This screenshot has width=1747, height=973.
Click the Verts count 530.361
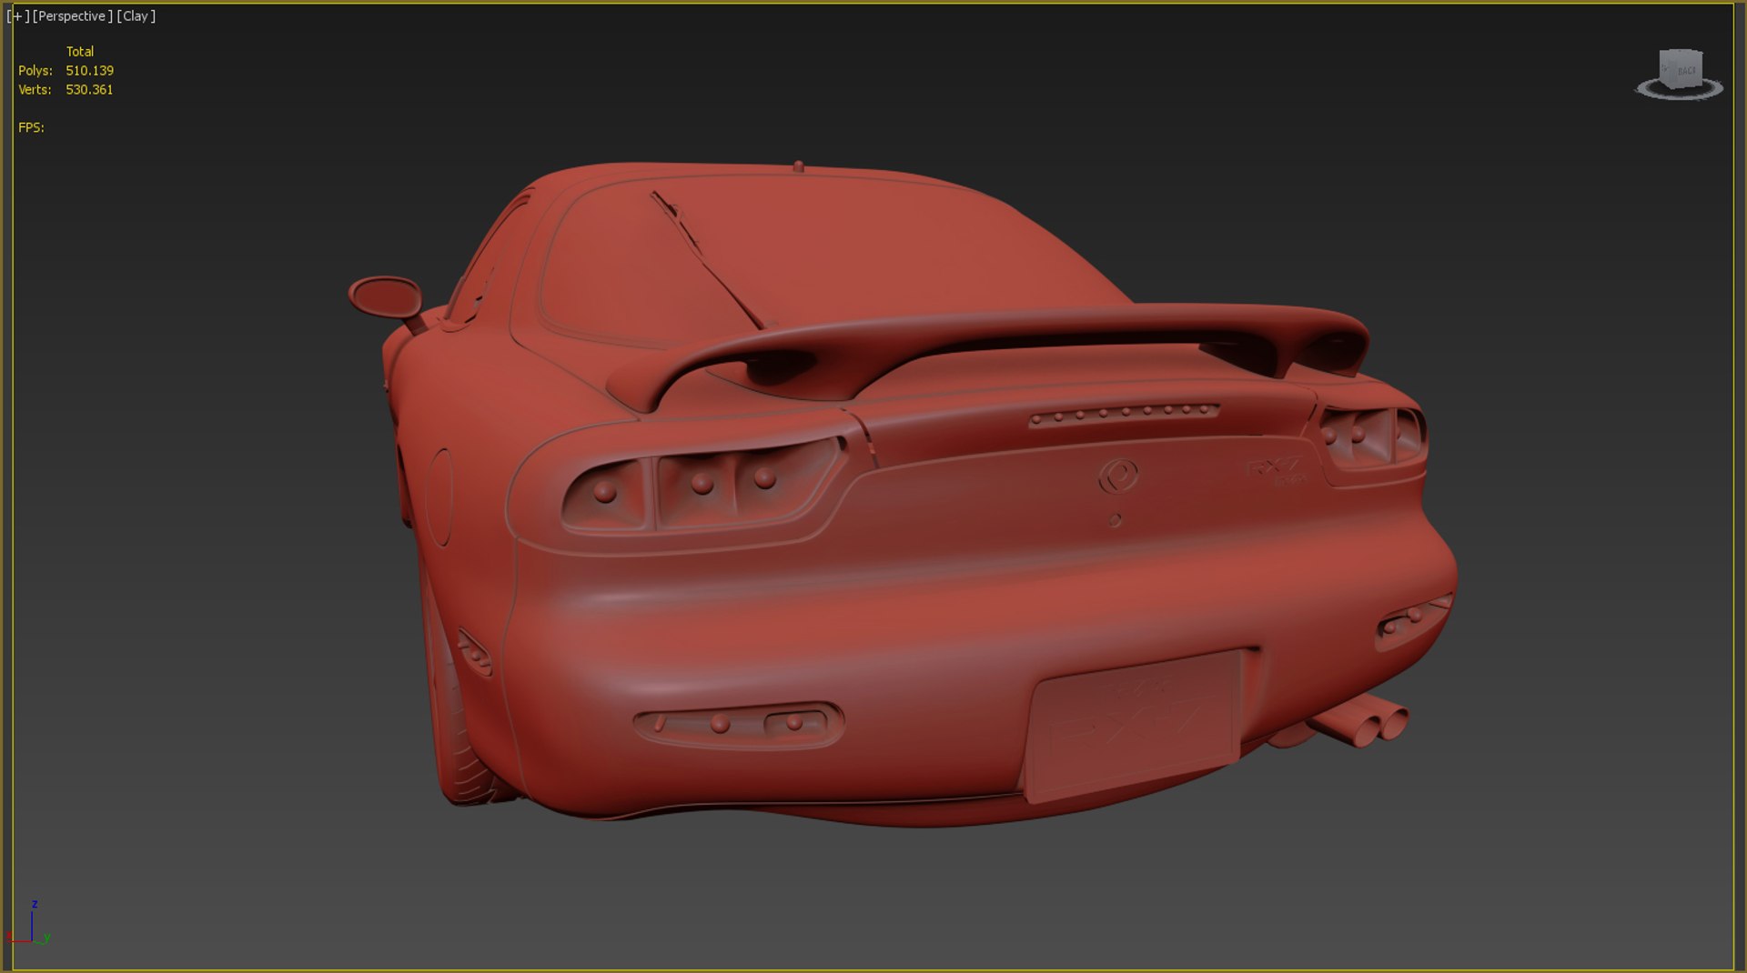(x=89, y=90)
